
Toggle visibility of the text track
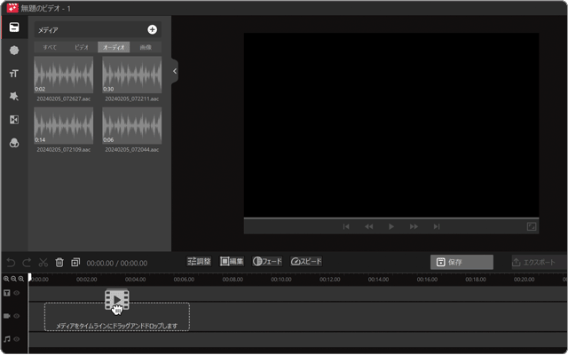click(x=17, y=292)
